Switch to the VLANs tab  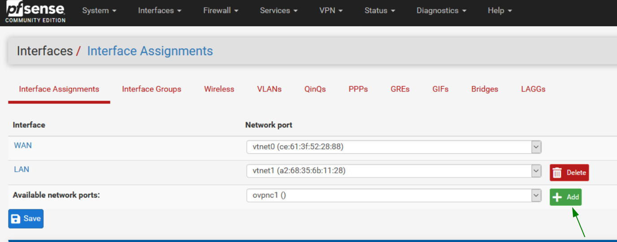pos(269,89)
